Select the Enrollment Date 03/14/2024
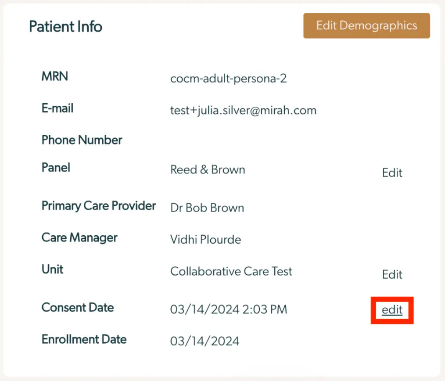Viewport: 445px width, 381px height. 205,341
